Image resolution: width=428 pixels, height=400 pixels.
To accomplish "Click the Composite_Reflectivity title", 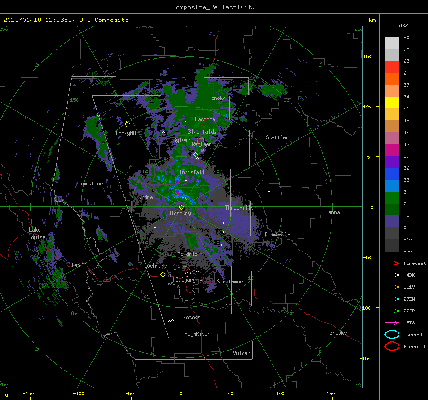I will 214,7.
